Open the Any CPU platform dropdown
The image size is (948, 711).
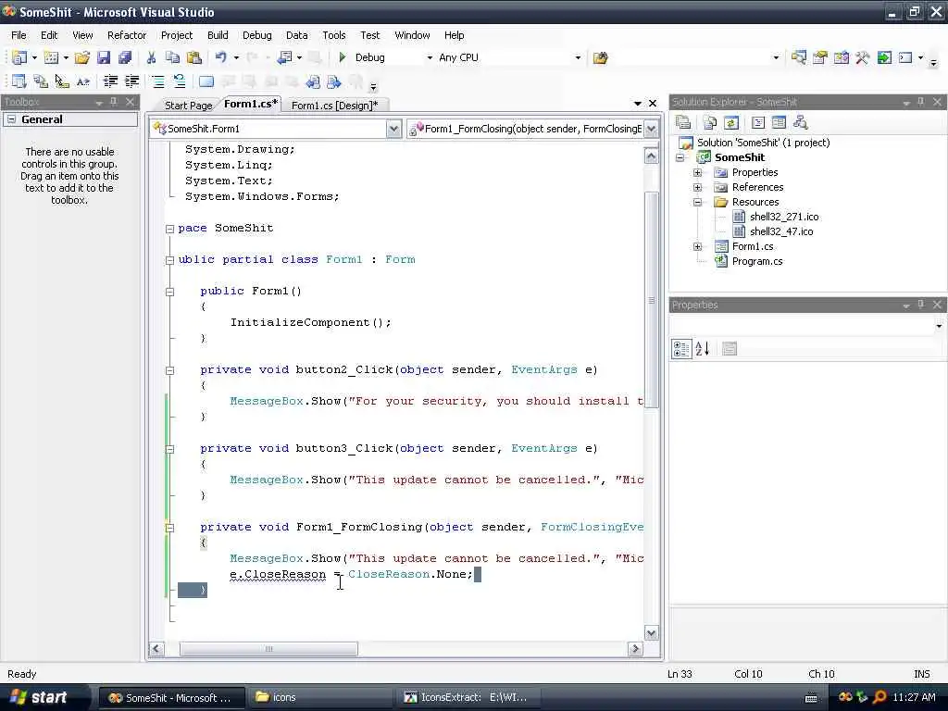click(578, 57)
